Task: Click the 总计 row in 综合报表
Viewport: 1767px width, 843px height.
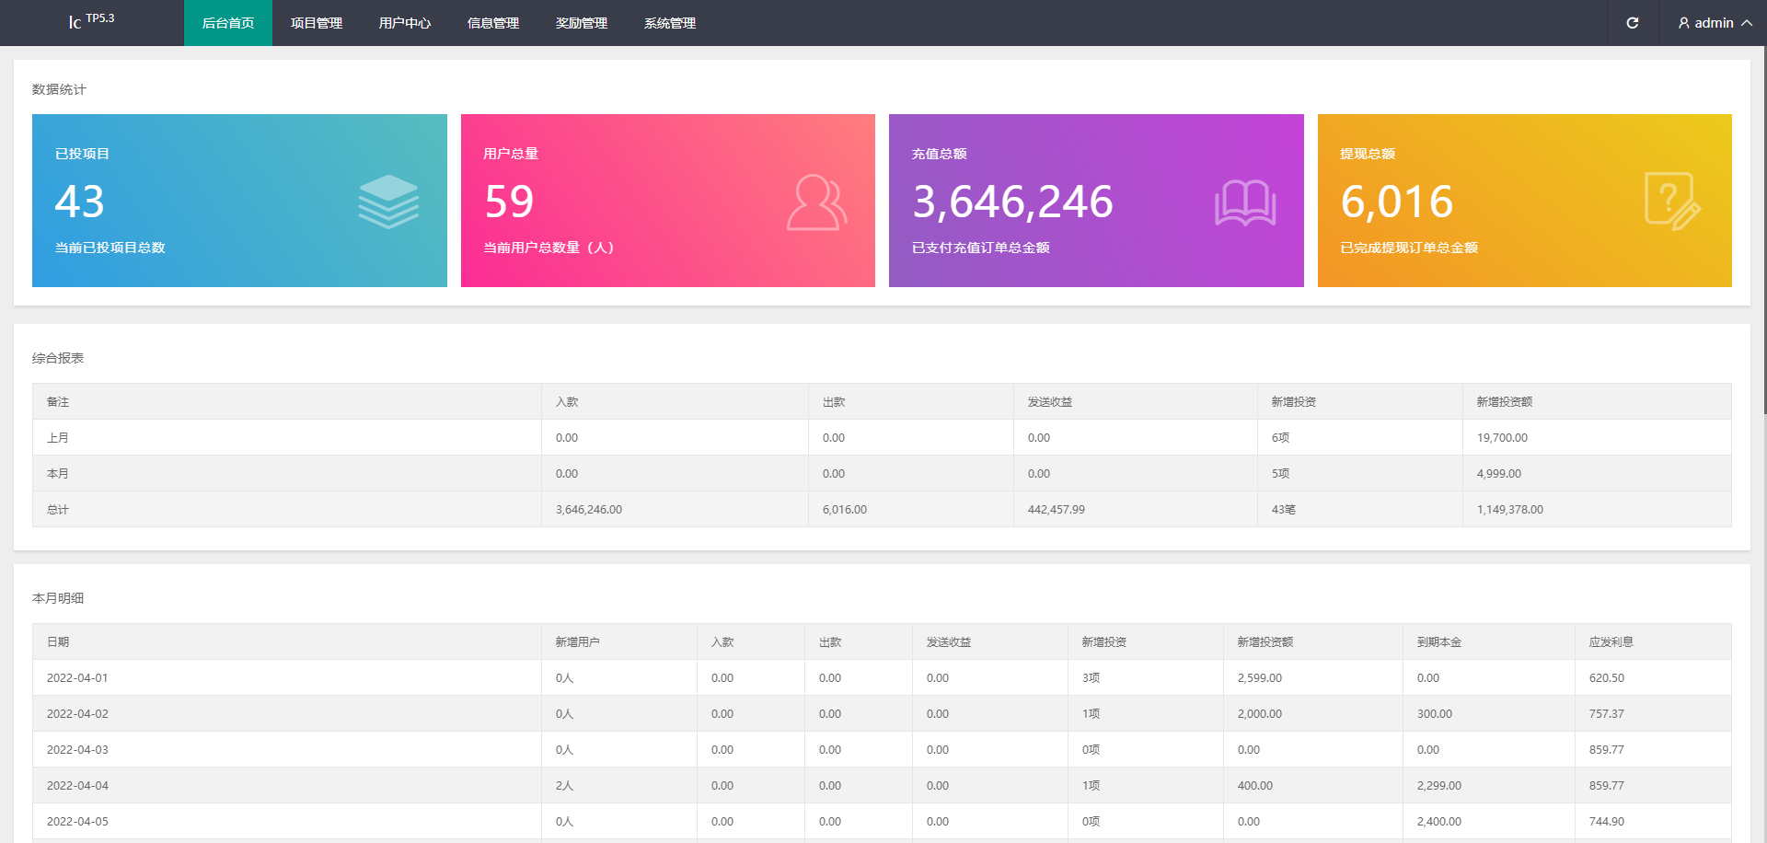Action: [x=58, y=510]
